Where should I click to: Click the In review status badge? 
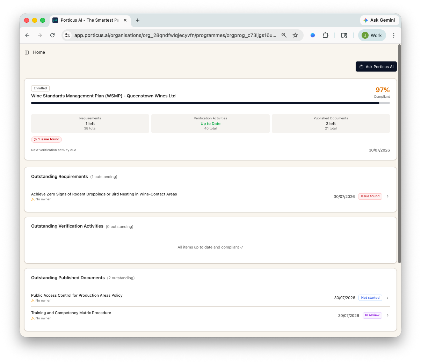(372, 316)
